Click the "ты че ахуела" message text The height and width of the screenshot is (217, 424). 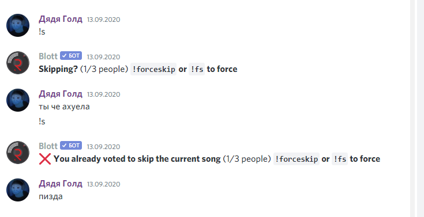tap(64, 107)
